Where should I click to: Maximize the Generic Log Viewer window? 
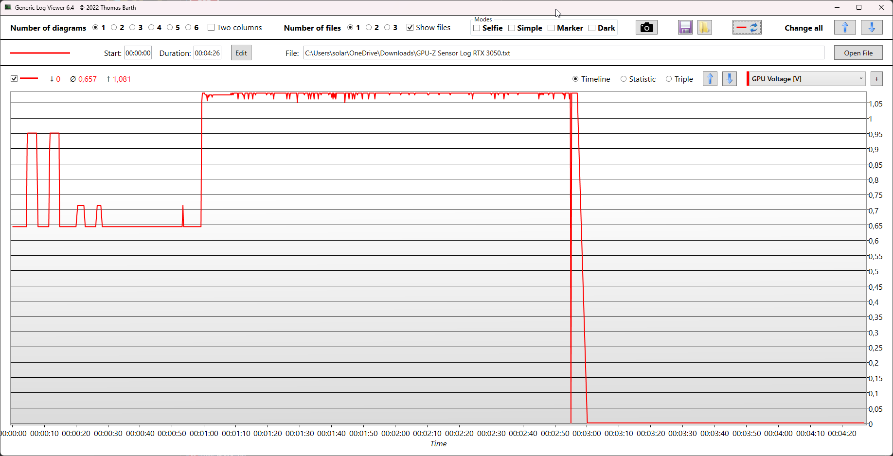[x=859, y=7]
